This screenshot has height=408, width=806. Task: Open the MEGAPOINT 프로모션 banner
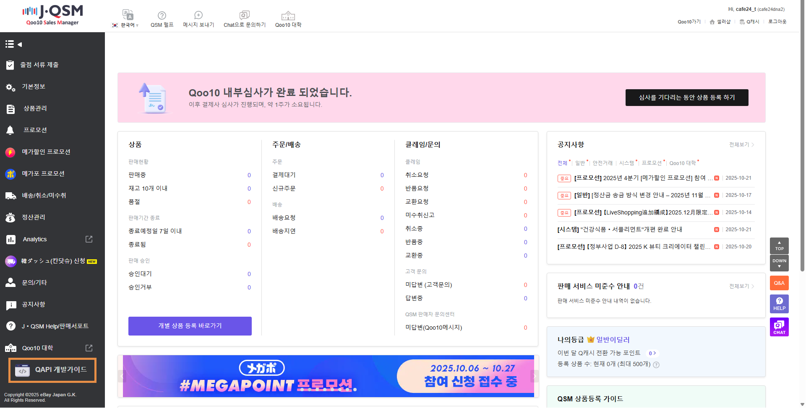(x=329, y=376)
